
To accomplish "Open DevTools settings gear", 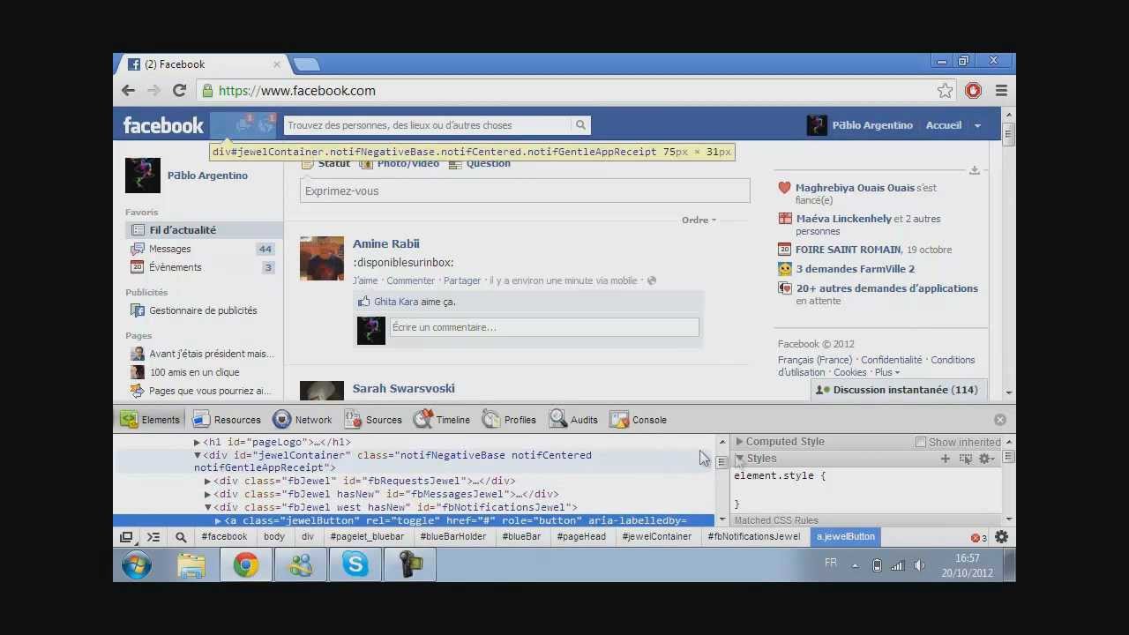I will 1001,537.
